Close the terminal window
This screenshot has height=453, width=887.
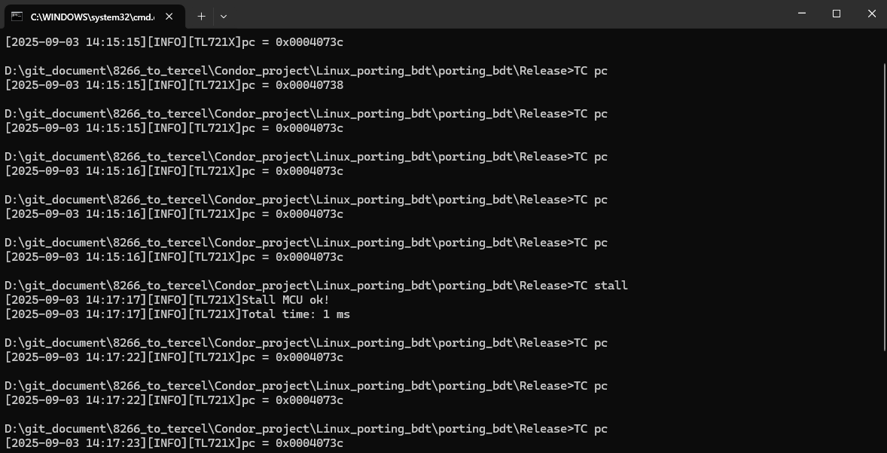870,14
